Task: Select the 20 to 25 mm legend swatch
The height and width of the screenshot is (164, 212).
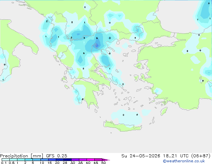Action: pos(60,160)
